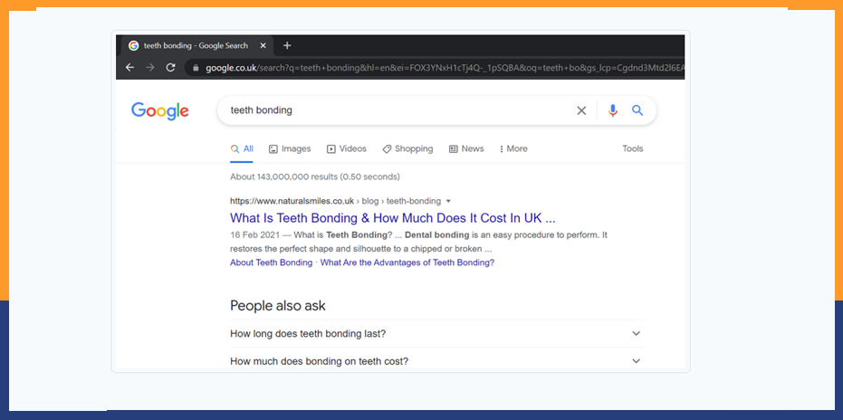
Task: Switch to Shopping results tab
Action: (x=407, y=149)
